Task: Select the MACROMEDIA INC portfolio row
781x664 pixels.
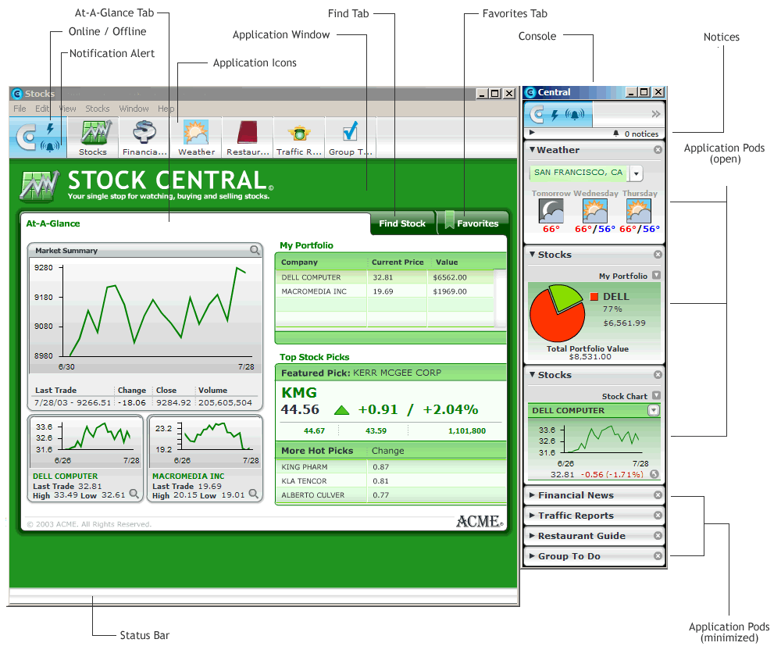Action: point(384,291)
